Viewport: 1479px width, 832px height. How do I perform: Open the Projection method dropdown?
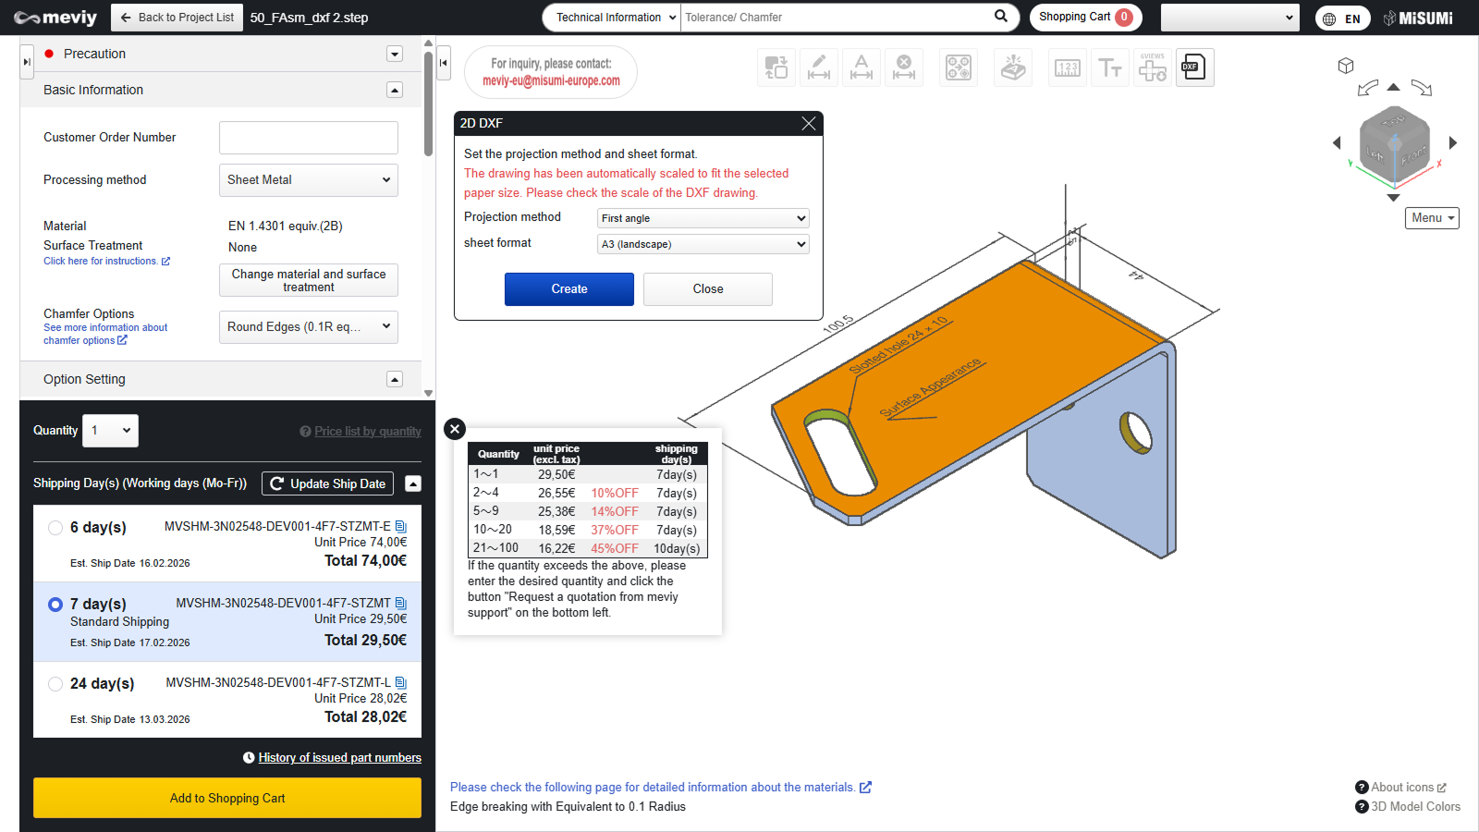point(703,218)
